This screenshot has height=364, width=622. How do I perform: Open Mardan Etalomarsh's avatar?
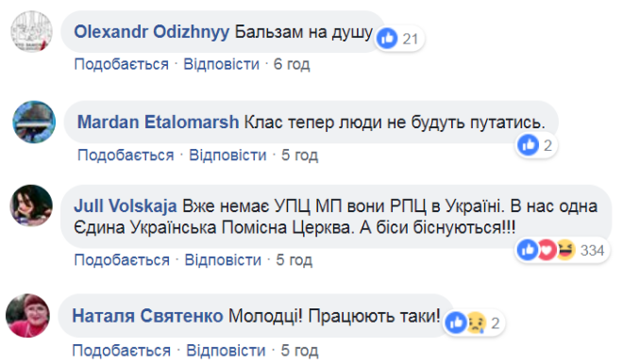click(34, 122)
